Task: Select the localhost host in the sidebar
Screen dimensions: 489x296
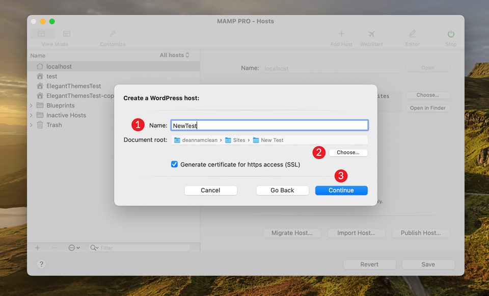Action: (x=59, y=66)
